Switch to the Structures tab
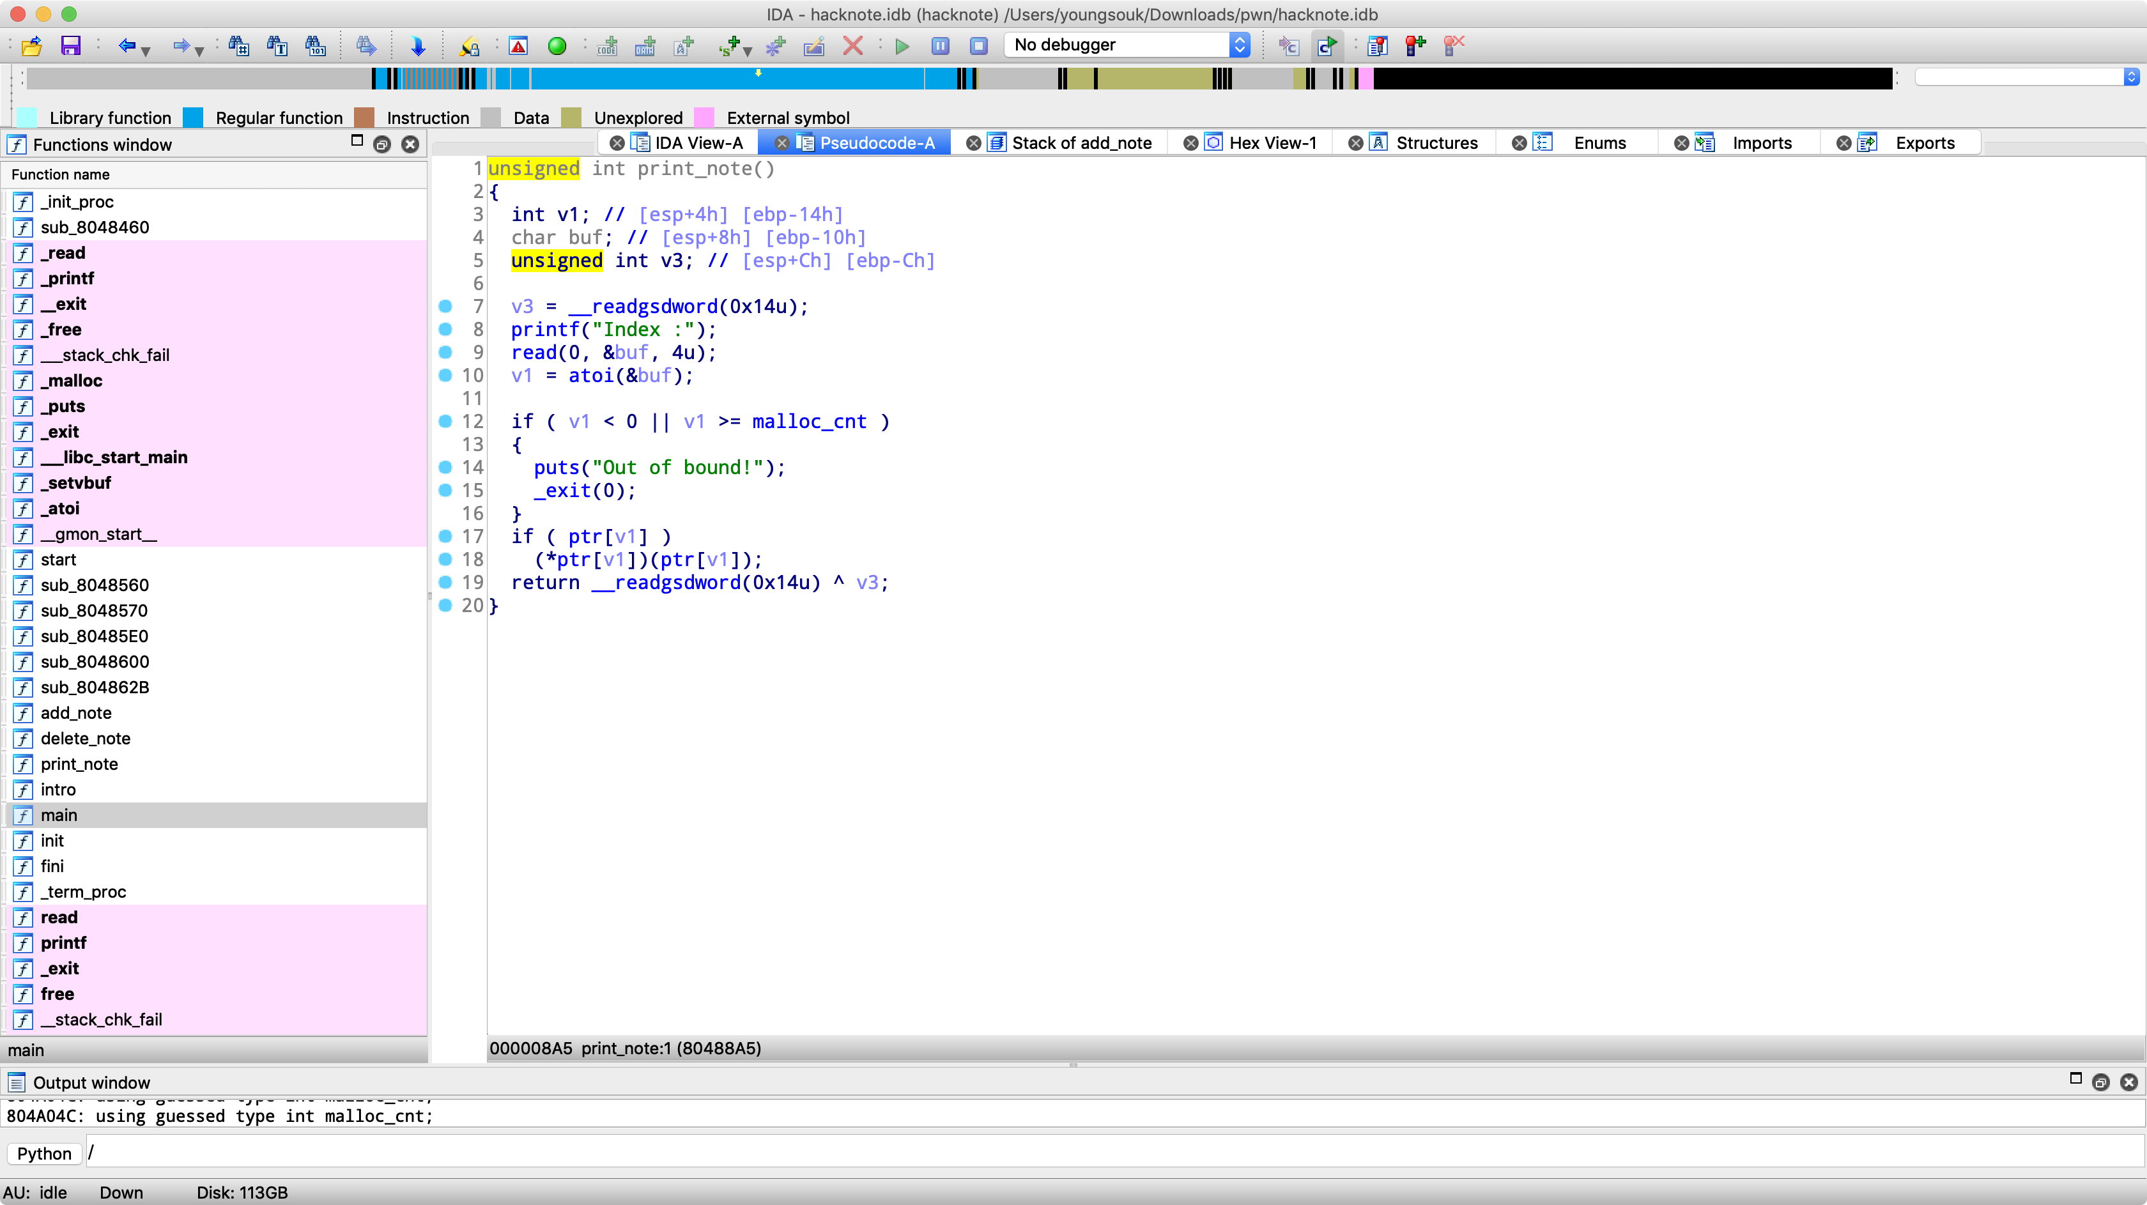 (x=1437, y=143)
